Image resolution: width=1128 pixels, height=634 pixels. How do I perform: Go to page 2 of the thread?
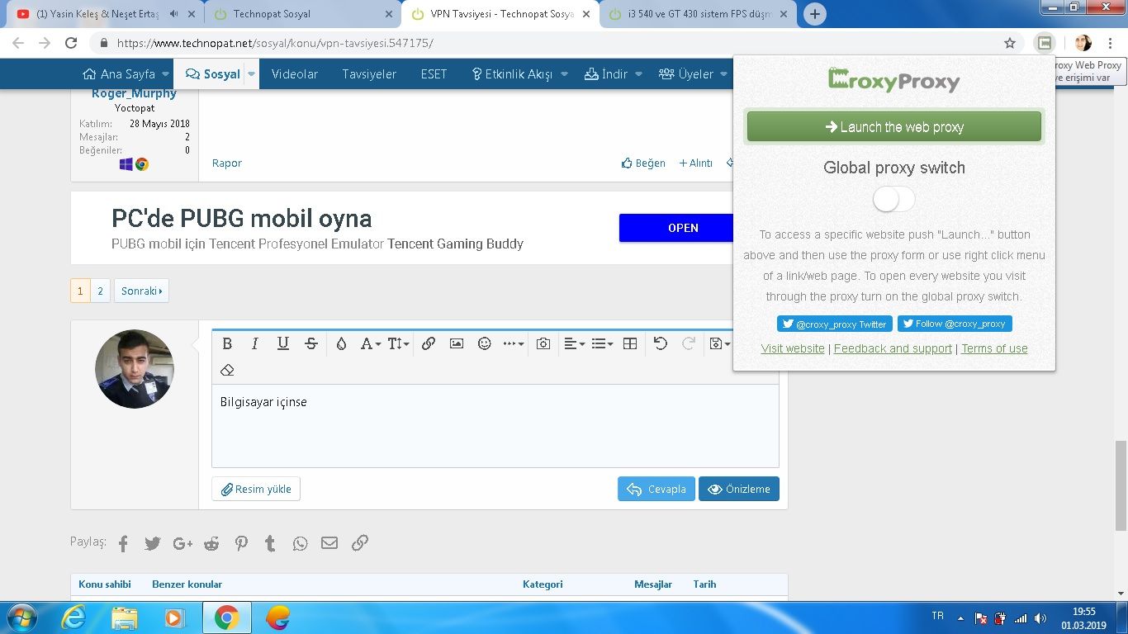point(100,291)
